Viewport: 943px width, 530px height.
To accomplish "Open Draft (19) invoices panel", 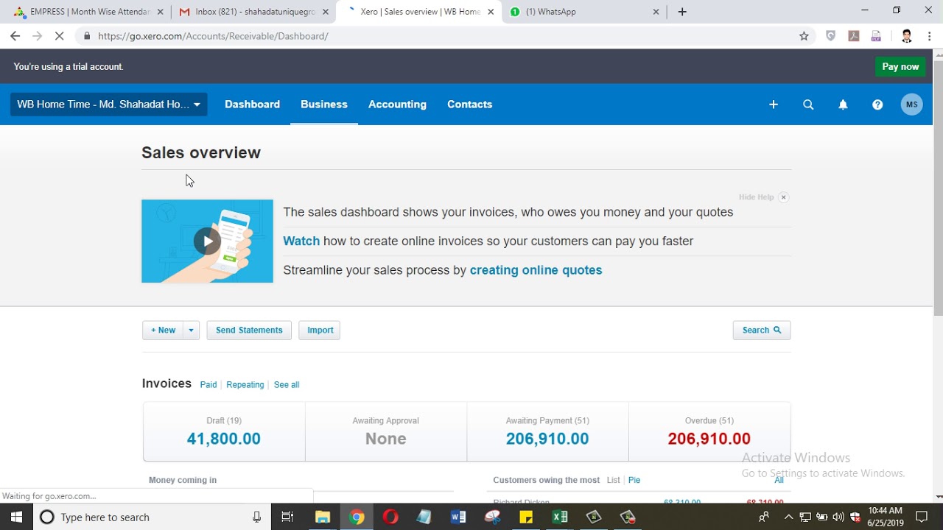I will (224, 431).
